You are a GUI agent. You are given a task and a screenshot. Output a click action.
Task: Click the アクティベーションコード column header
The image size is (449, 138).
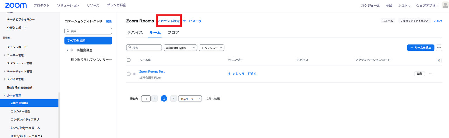373,60
